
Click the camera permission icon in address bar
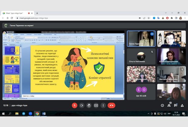[x=140, y=18]
